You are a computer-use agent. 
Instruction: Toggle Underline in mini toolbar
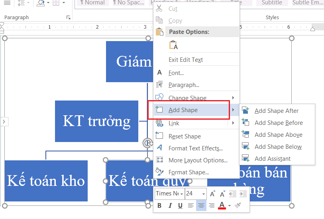click(x=180, y=205)
